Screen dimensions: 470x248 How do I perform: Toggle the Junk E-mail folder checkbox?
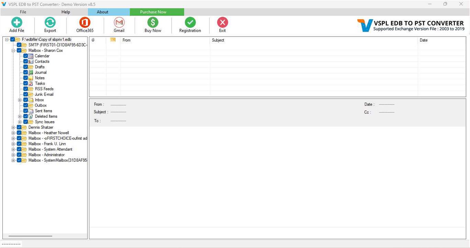pyautogui.click(x=26, y=94)
